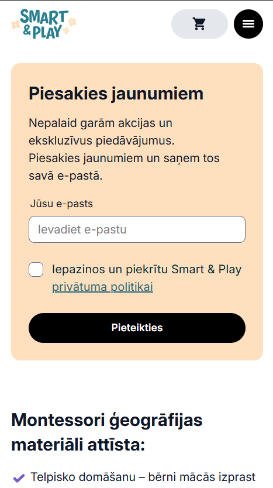This screenshot has height=488, width=273.
Task: Go to Smart & Play homepage logo
Action: coord(43,24)
